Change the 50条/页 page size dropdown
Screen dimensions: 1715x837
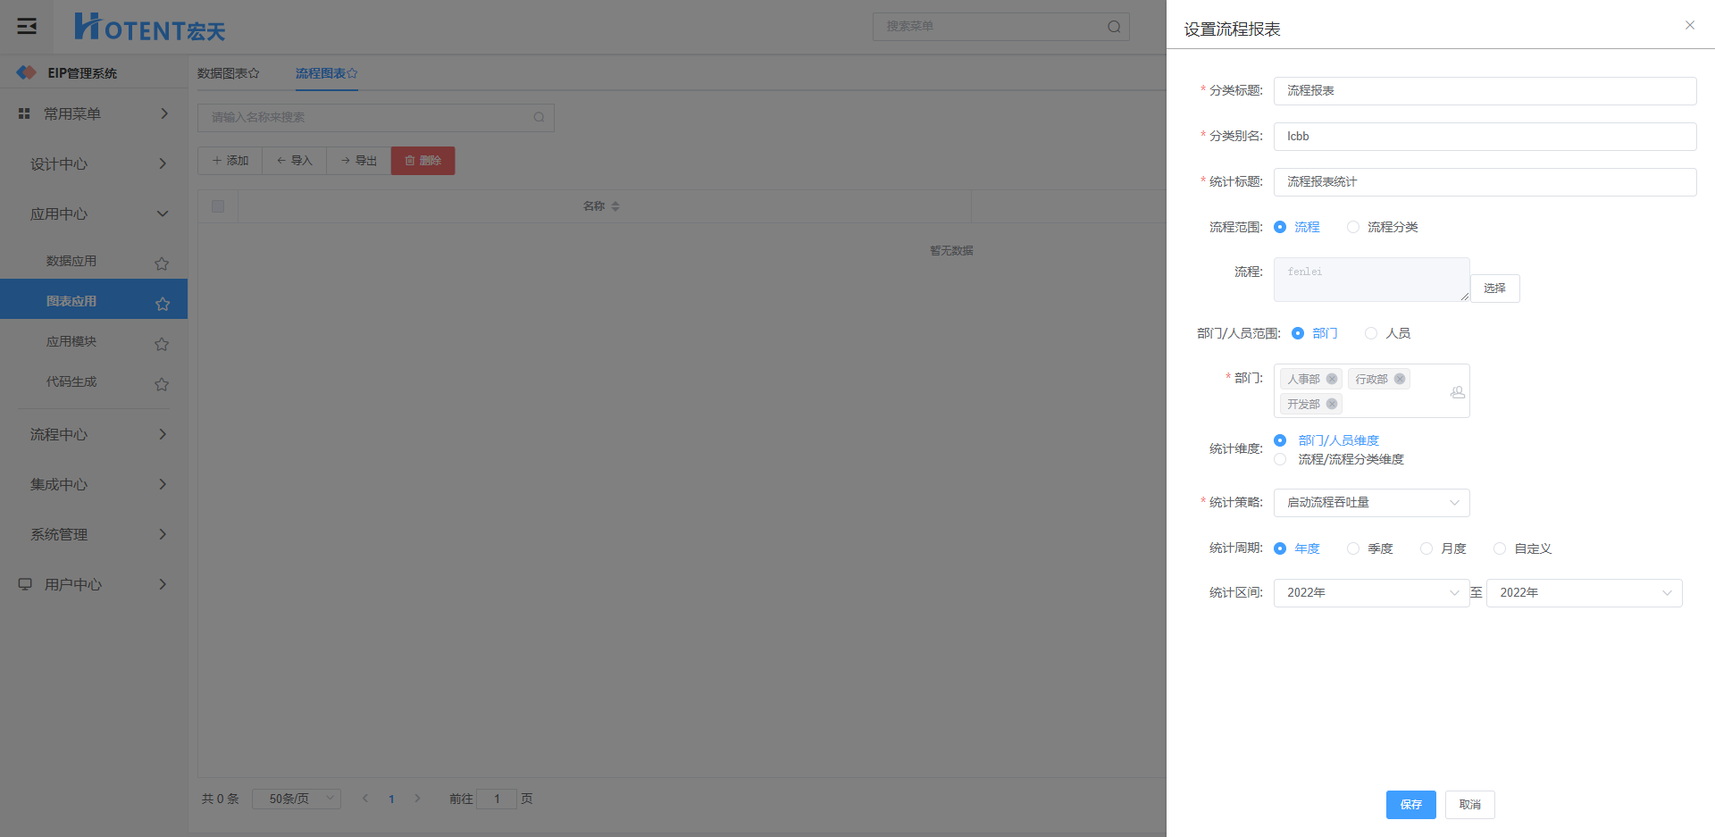297,799
